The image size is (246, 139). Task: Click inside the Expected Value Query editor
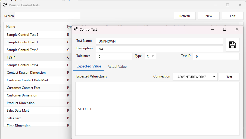click(157, 109)
